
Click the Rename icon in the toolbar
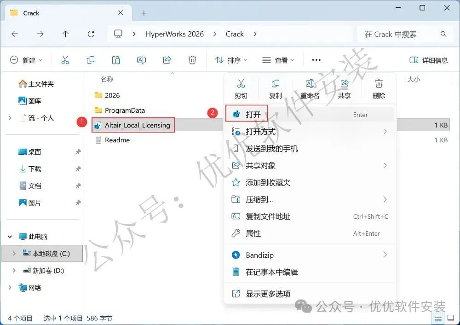(x=141, y=60)
